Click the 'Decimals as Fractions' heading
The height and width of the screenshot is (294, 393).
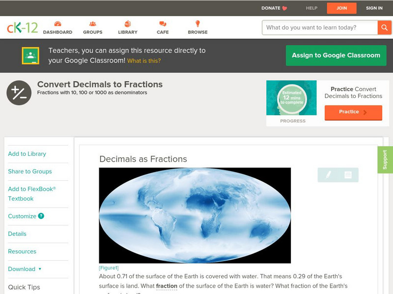(143, 159)
